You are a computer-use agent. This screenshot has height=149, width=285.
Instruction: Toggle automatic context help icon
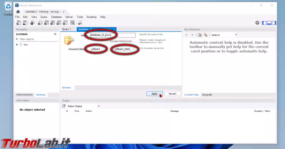coord(205,35)
